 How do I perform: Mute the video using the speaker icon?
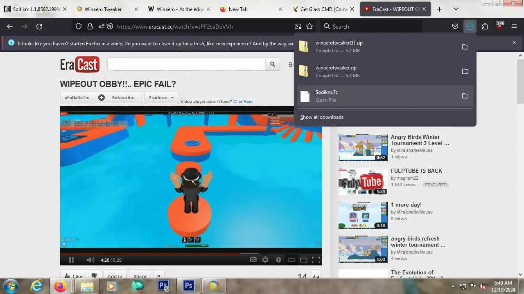(x=90, y=260)
